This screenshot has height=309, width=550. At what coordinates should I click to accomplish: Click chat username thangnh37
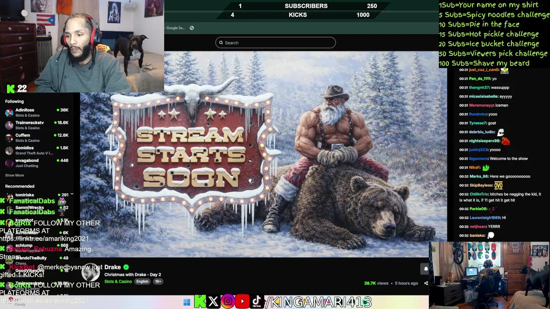click(x=479, y=88)
